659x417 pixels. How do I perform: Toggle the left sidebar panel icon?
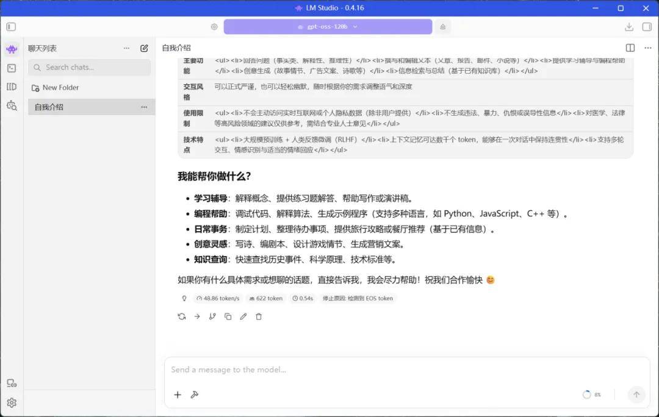[x=12, y=27]
